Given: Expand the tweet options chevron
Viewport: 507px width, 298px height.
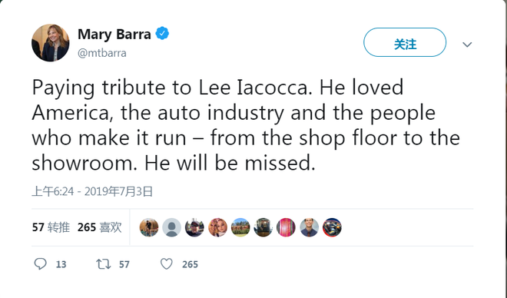Looking at the screenshot, I should tap(467, 45).
